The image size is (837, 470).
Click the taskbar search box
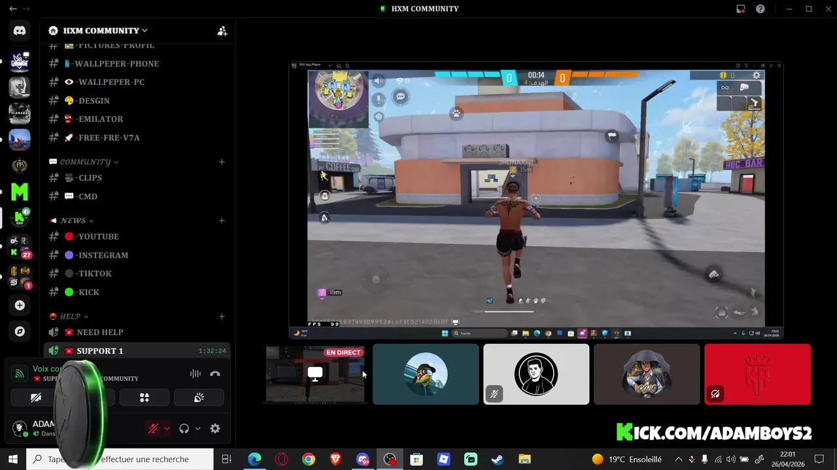119,460
